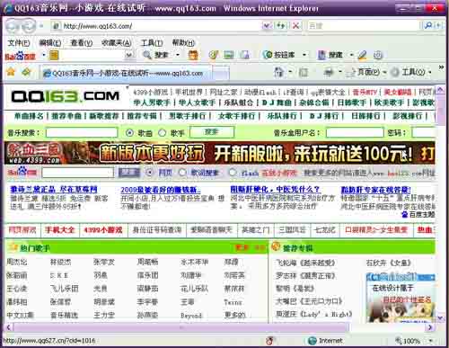449x348 pixels.
Task: Open the 查看(V) menu
Action: pyautogui.click(x=82, y=43)
